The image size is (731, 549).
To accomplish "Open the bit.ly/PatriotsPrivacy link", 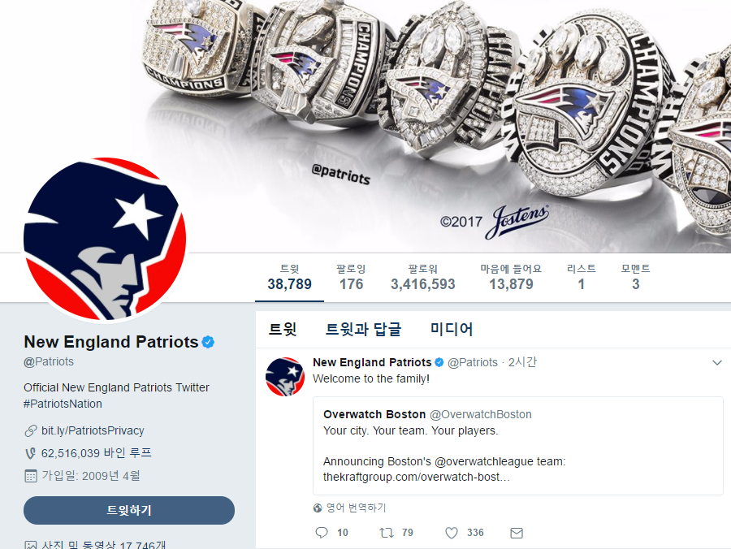I will [93, 430].
